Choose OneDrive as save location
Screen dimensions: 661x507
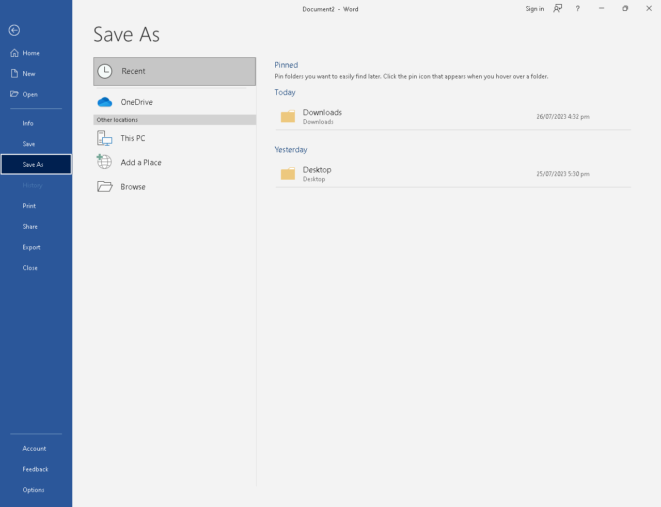pyautogui.click(x=175, y=102)
